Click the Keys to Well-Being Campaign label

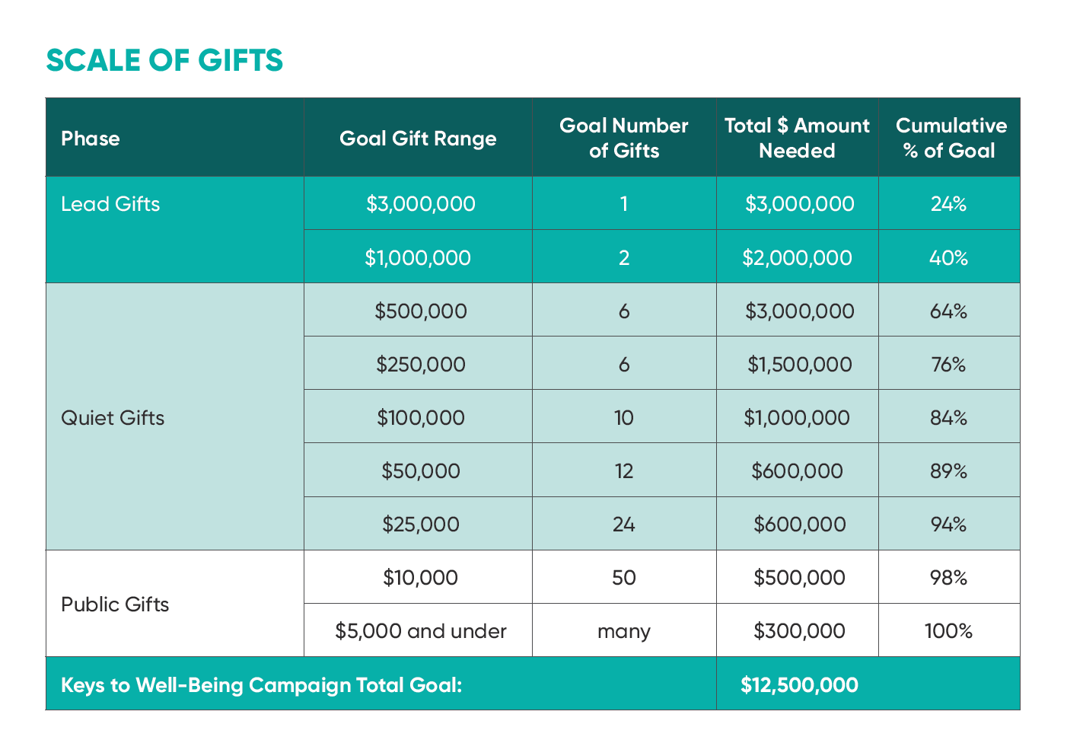262,685
